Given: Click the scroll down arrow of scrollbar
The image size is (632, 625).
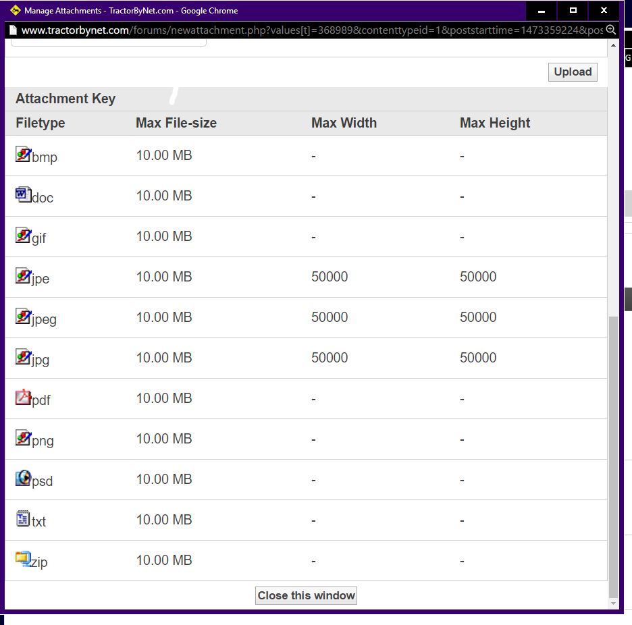Looking at the screenshot, I should point(613,603).
